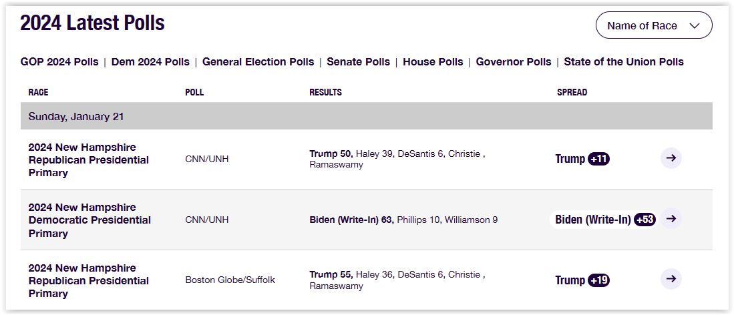Click Biden (Write-In) +53 spread badge
The width and height of the screenshot is (734, 315).
645,219
